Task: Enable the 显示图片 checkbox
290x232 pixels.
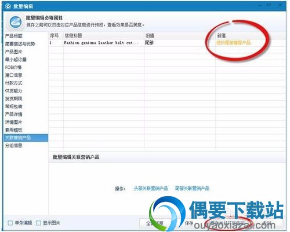Action: 38,223
